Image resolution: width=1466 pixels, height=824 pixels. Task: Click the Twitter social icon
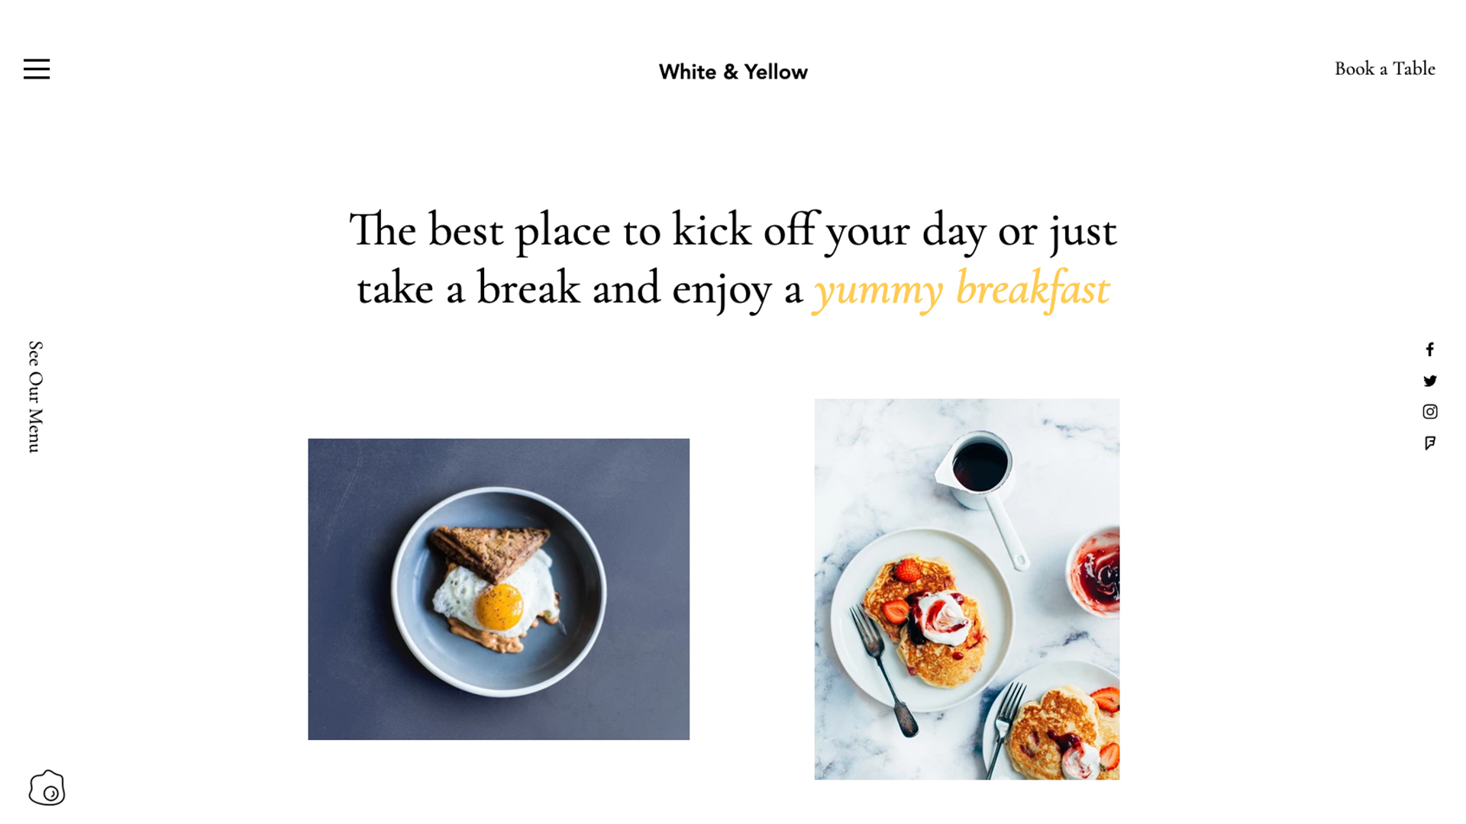[x=1430, y=380]
